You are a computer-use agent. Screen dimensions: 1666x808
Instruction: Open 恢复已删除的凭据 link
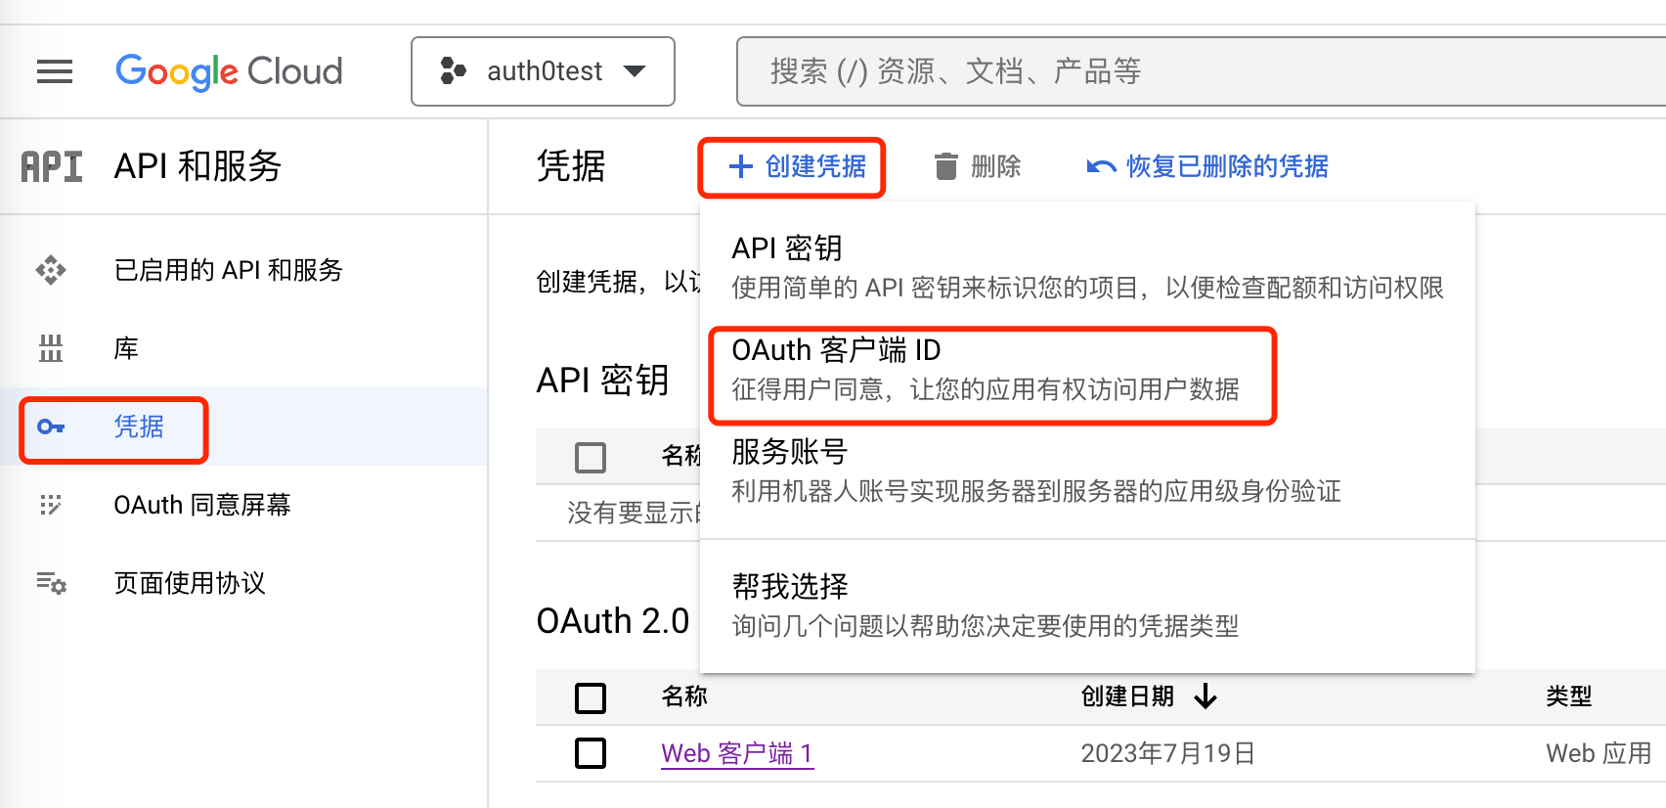click(x=1227, y=166)
